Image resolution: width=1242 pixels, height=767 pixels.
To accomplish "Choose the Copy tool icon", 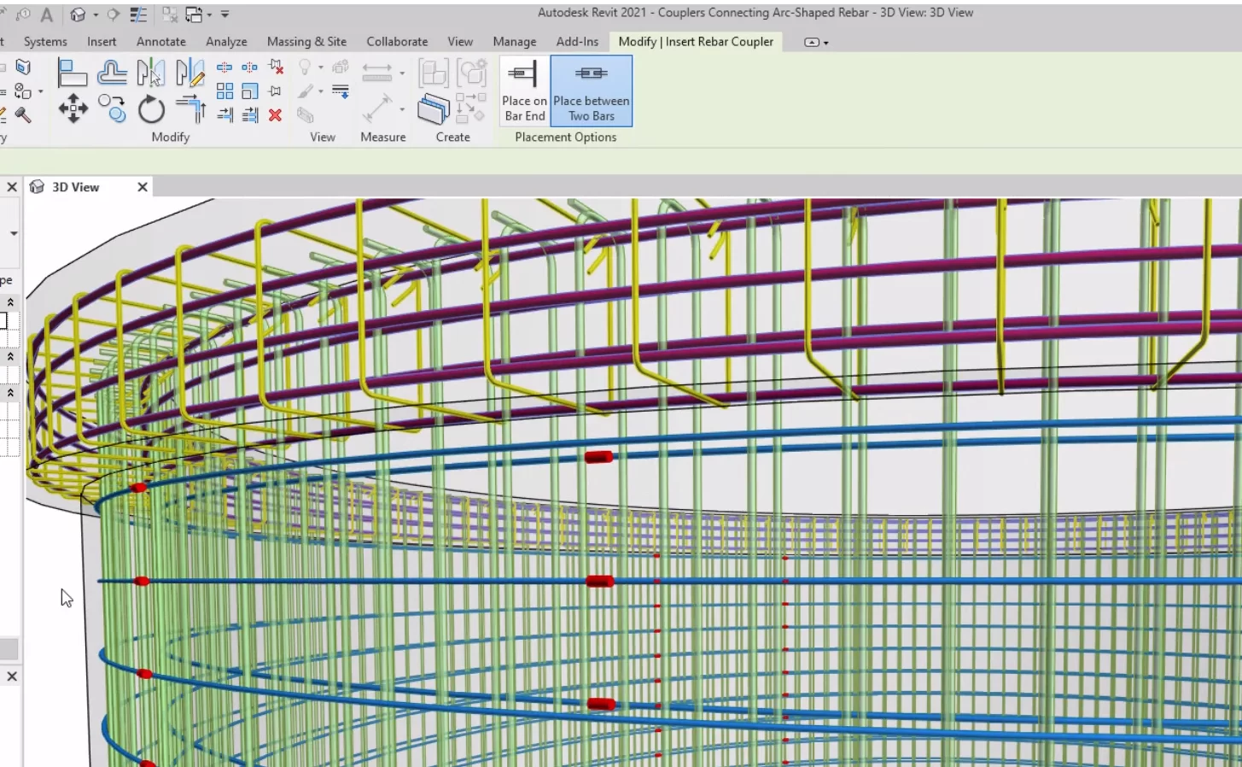I will (112, 109).
